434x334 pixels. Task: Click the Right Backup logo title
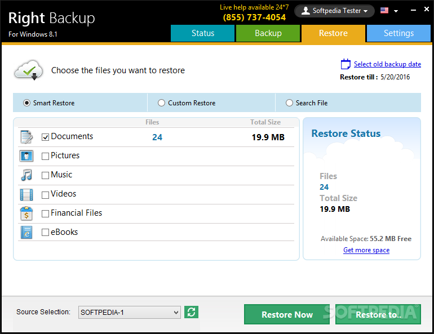tap(51, 18)
